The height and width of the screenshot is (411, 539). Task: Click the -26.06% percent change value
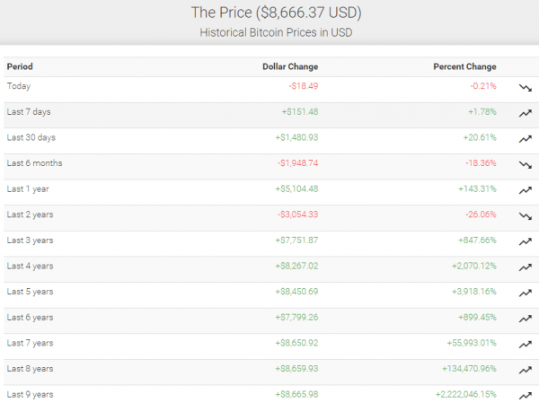(x=481, y=214)
